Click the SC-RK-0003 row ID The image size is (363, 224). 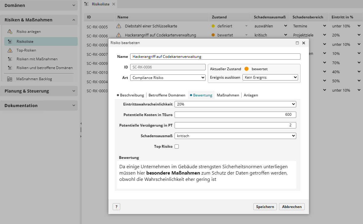pos(97,91)
